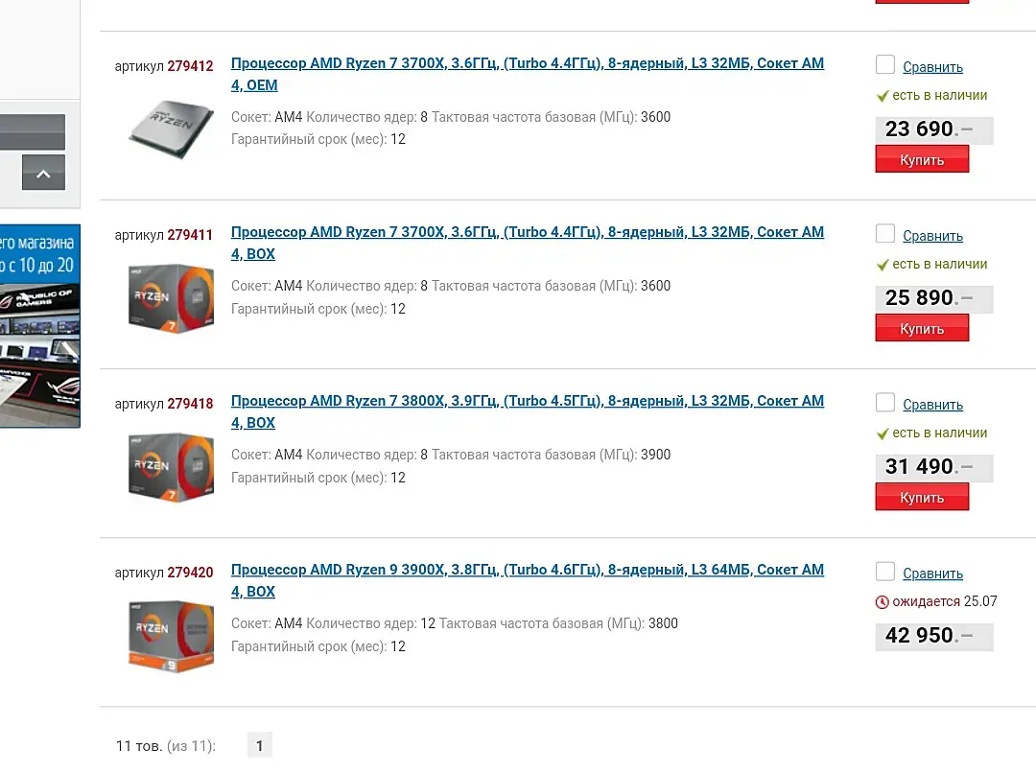Screen dimensions: 1036x773
Task: Check the compare box for article 279411
Action: 884,234
